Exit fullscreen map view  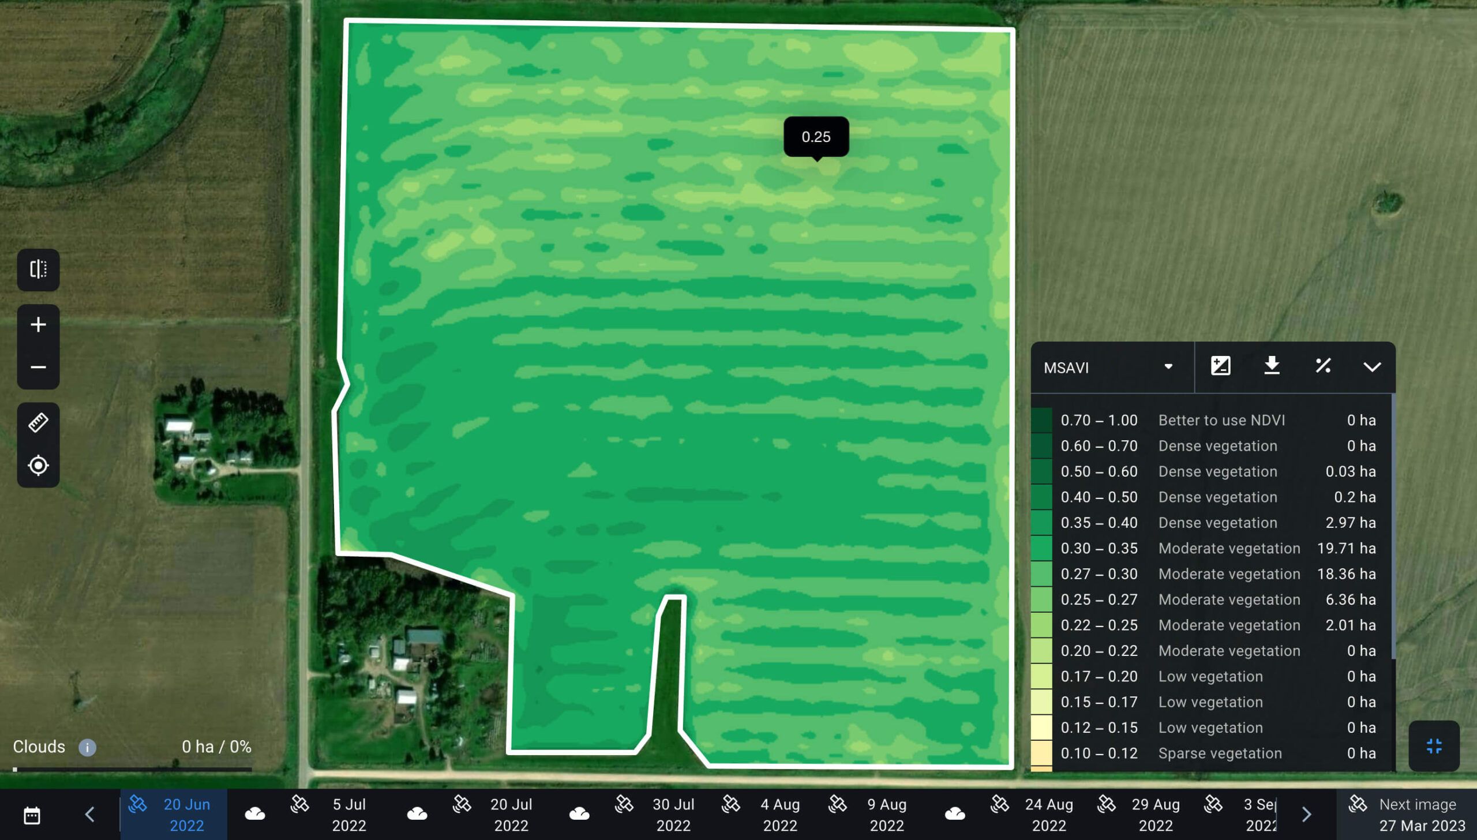(x=1434, y=746)
